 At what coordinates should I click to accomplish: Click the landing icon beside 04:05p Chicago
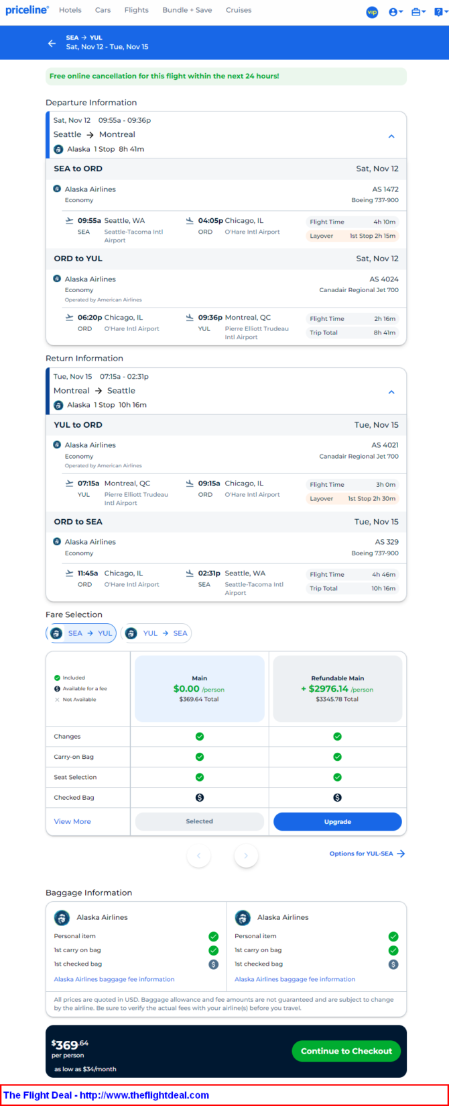[x=190, y=220]
